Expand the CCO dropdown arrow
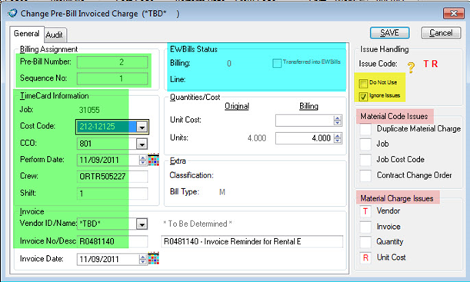Image resolution: width=470 pixels, height=282 pixels. [x=142, y=144]
